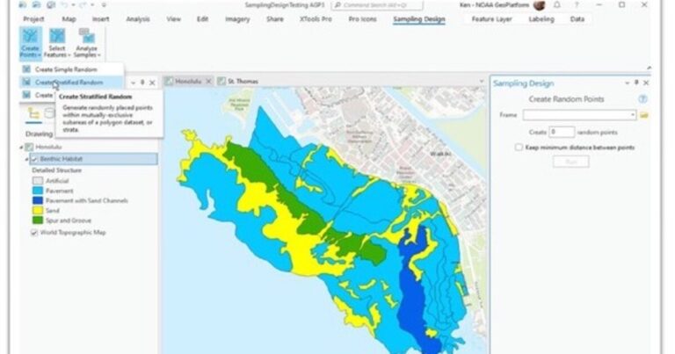Screen dimensions: 675x354
Task: Open the Contents pane options dropdown
Action: [x=133, y=83]
